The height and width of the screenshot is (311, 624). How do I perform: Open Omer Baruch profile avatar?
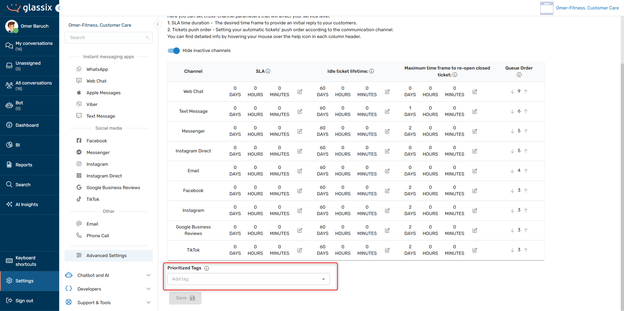click(12, 26)
